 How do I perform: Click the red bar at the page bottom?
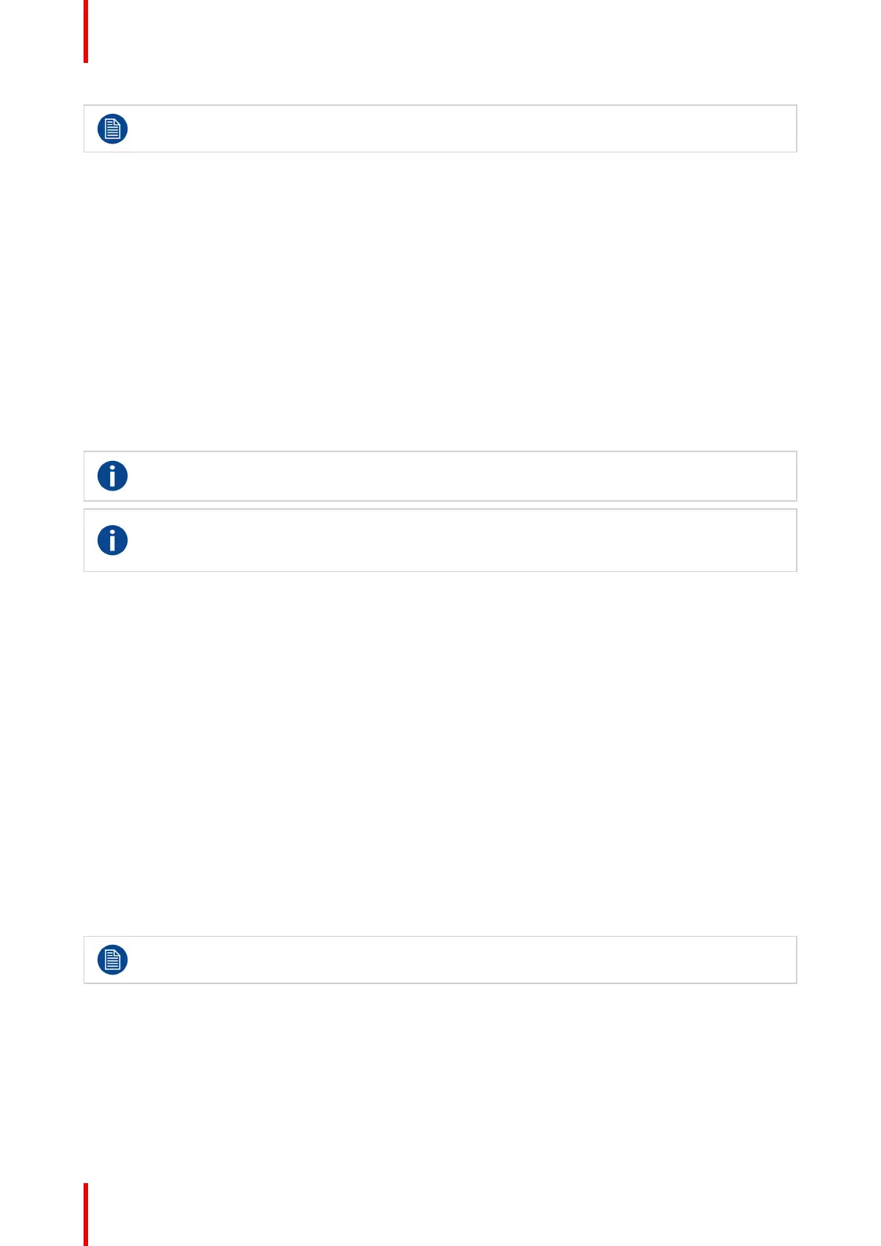[x=86, y=1213]
